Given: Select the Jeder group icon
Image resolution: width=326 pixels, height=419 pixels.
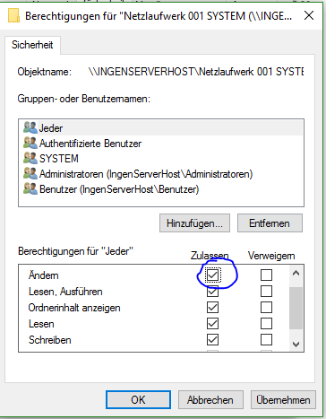Looking at the screenshot, I should pos(30,127).
